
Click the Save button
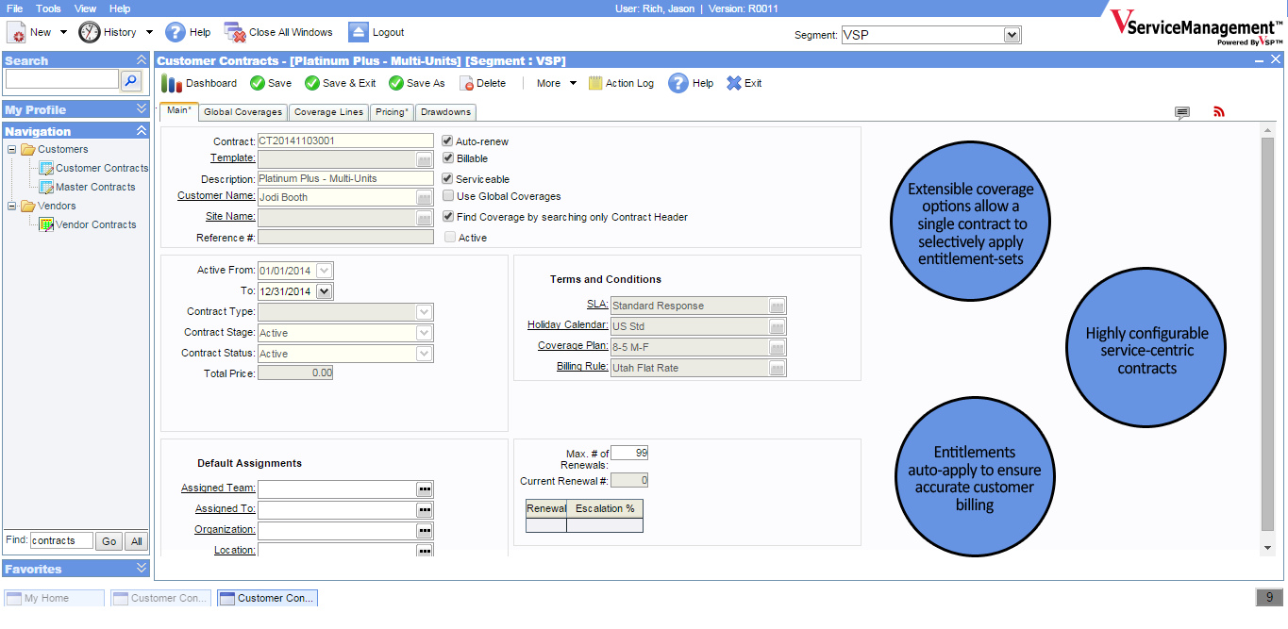tap(271, 83)
